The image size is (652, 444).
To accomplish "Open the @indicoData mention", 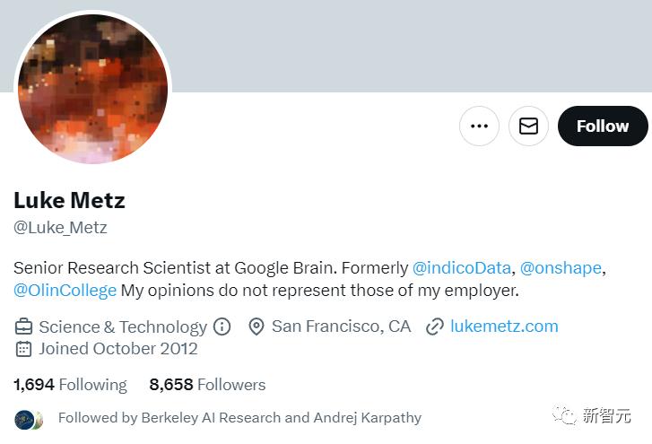I will click(x=461, y=267).
